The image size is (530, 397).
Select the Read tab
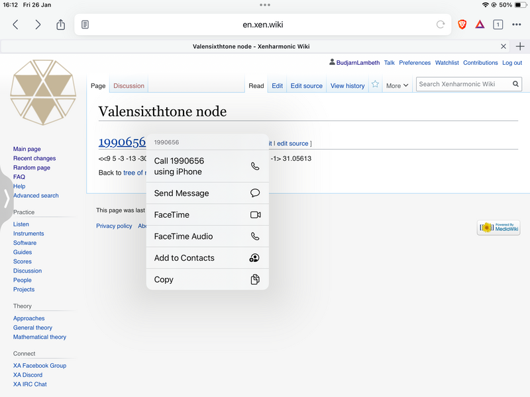coord(256,86)
